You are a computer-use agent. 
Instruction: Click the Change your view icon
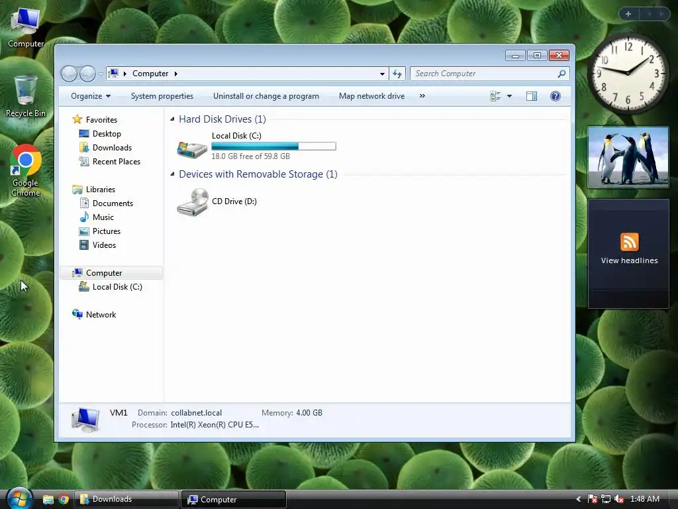point(495,96)
